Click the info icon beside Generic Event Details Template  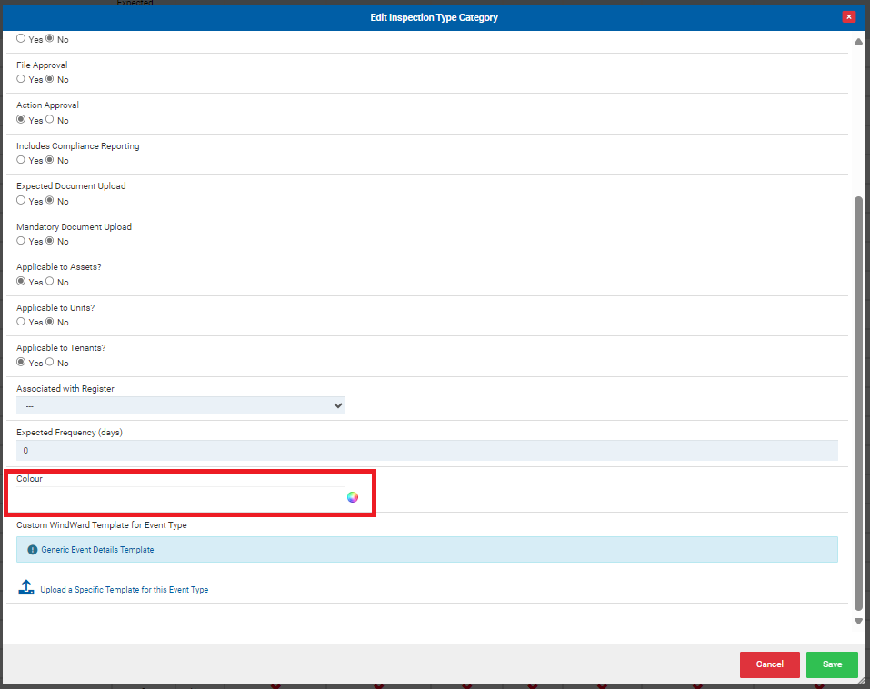32,550
